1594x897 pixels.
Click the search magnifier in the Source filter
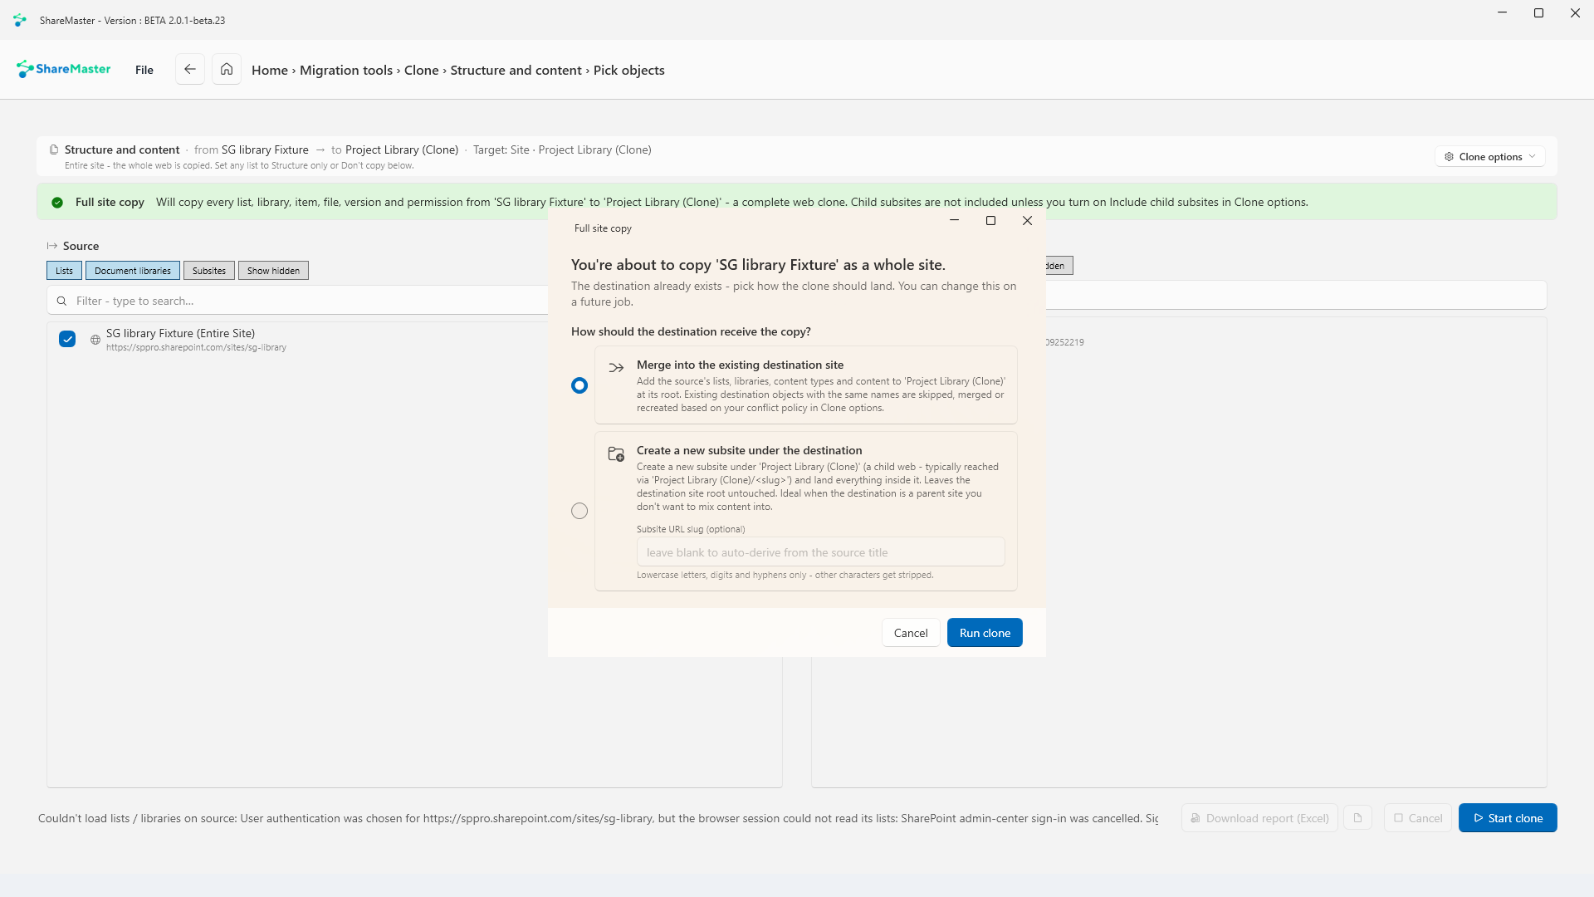point(61,301)
